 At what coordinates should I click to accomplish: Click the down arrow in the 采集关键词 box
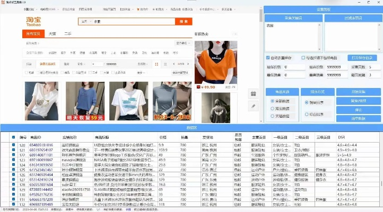click(319, 49)
